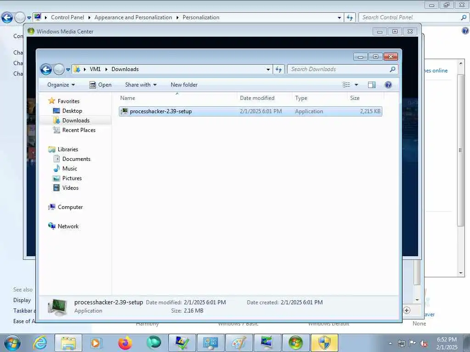The width and height of the screenshot is (470, 352).
Task: Open Explorer recent pages dropdown arrow
Action: (68, 70)
